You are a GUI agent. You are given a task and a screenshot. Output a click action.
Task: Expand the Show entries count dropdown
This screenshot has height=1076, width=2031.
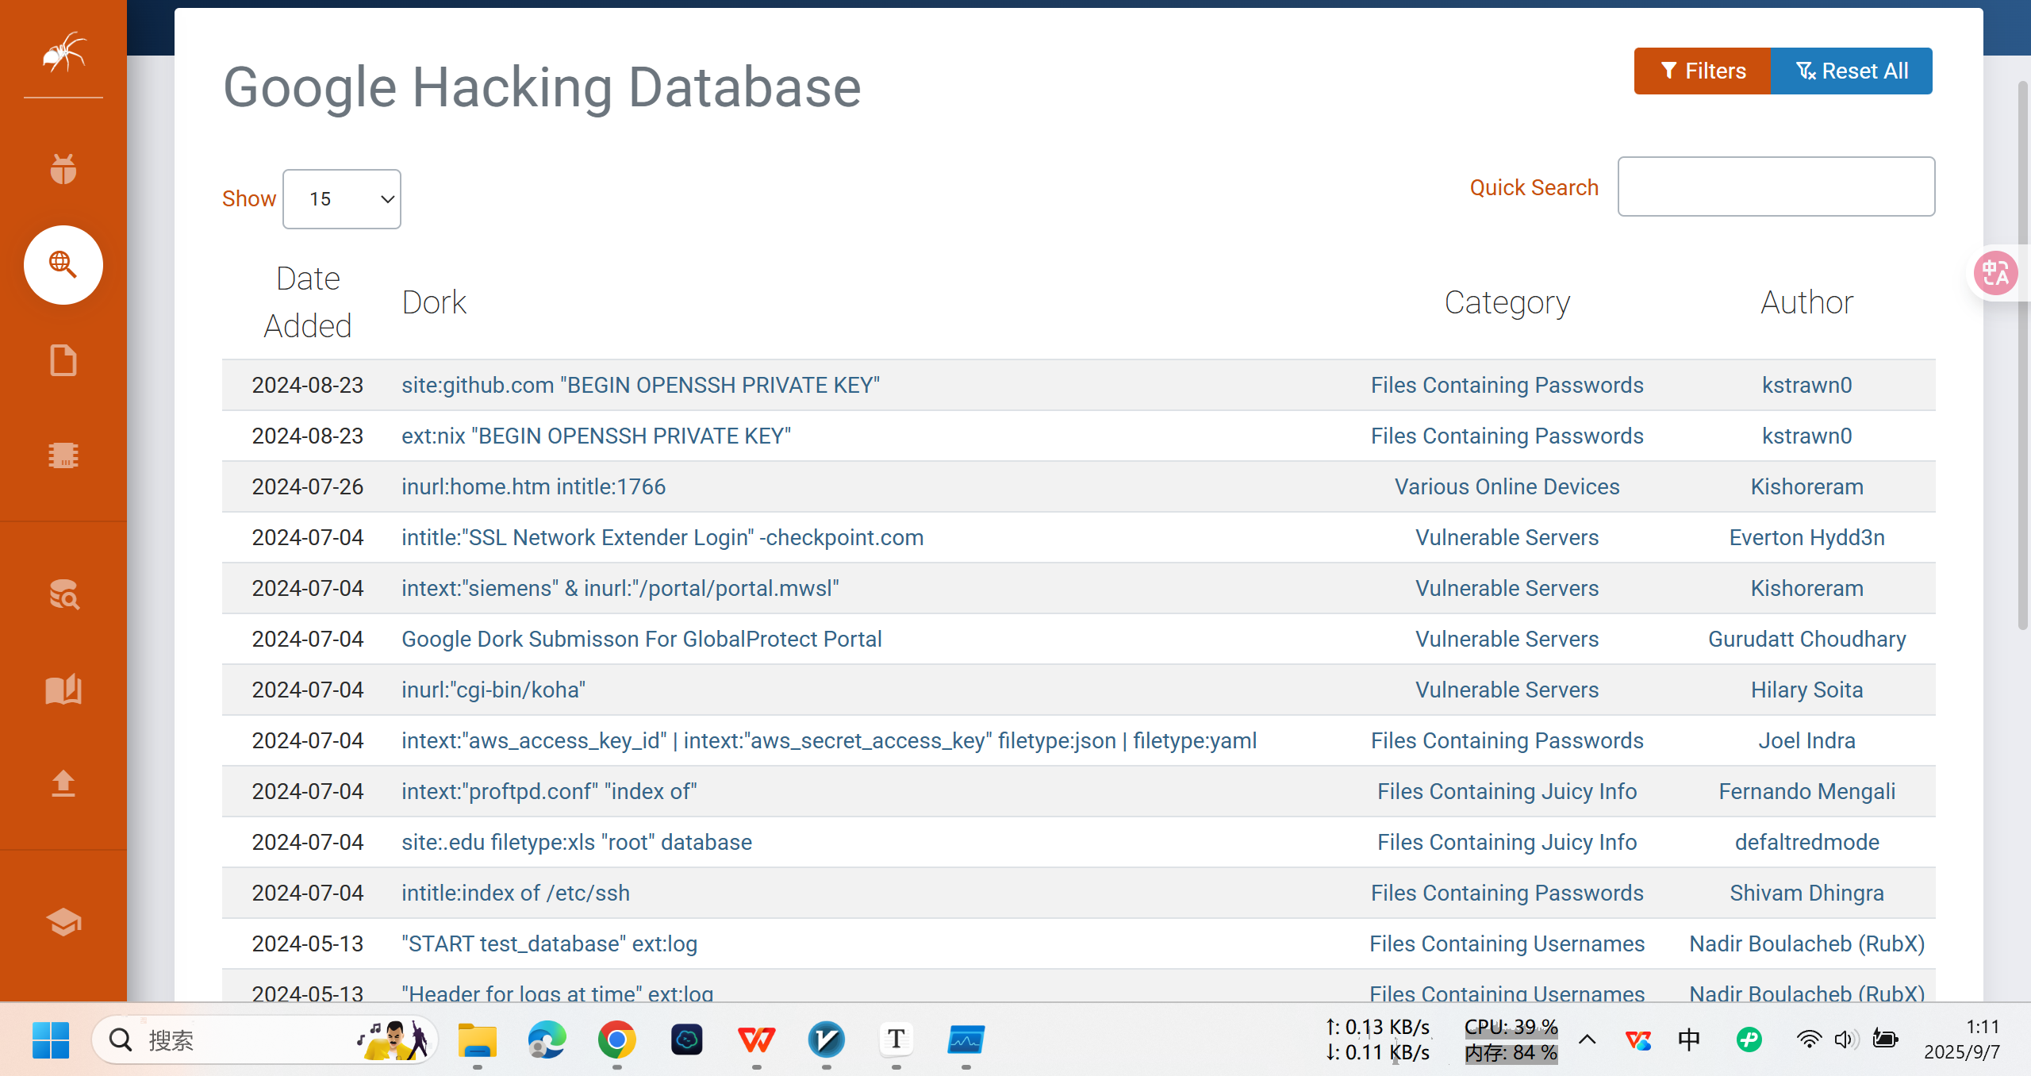tap(342, 199)
